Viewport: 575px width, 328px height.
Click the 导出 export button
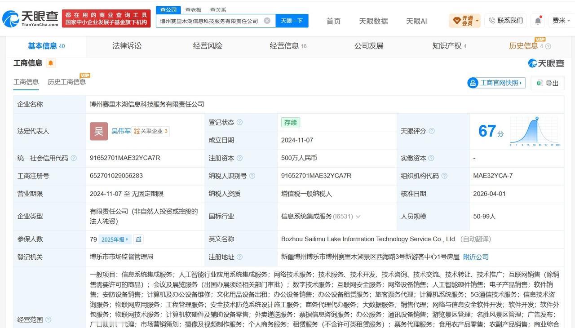click(x=548, y=83)
